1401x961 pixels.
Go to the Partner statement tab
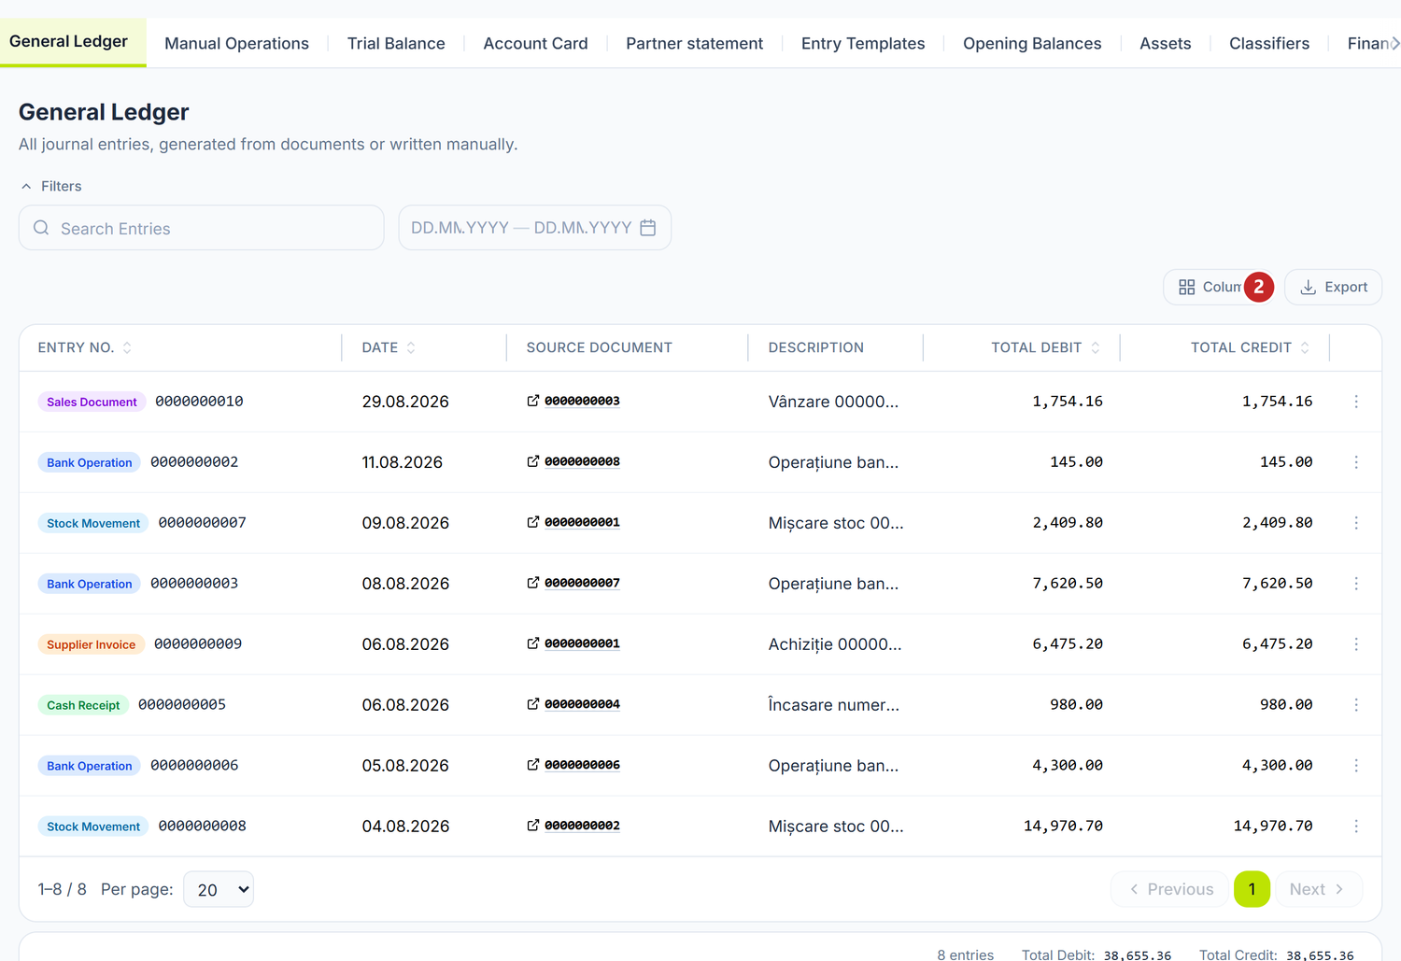(694, 43)
